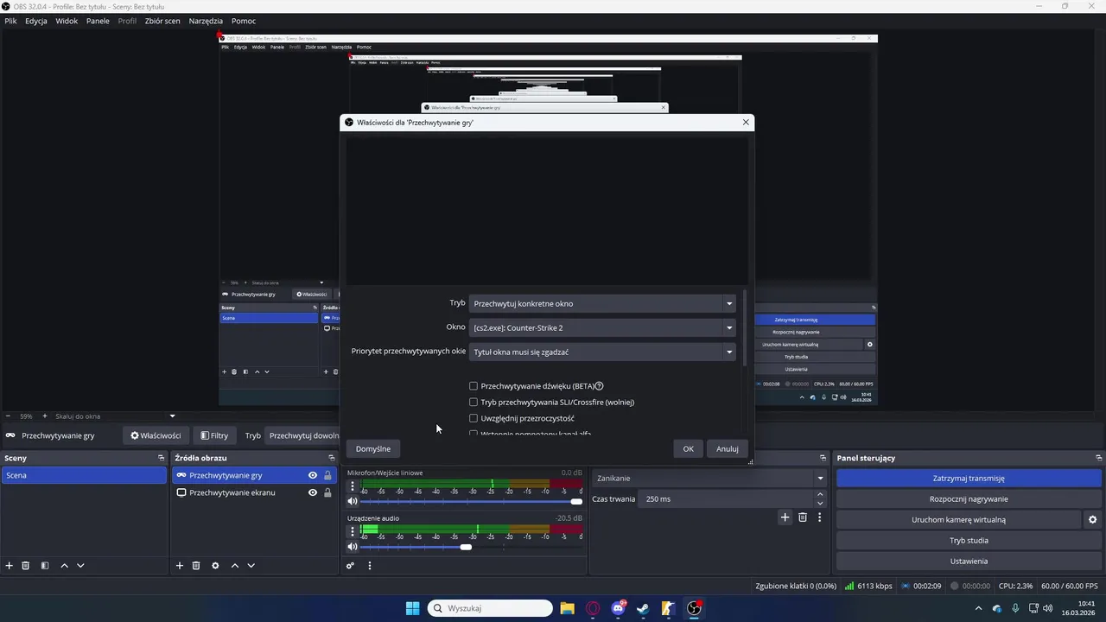Toggle lock on Przechwytywanie gry source
The image size is (1106, 622).
327,475
